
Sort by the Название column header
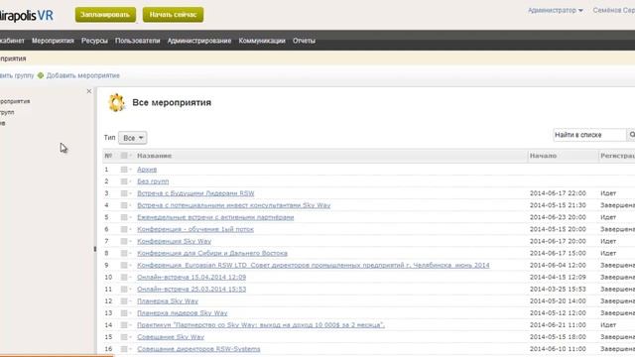point(155,156)
